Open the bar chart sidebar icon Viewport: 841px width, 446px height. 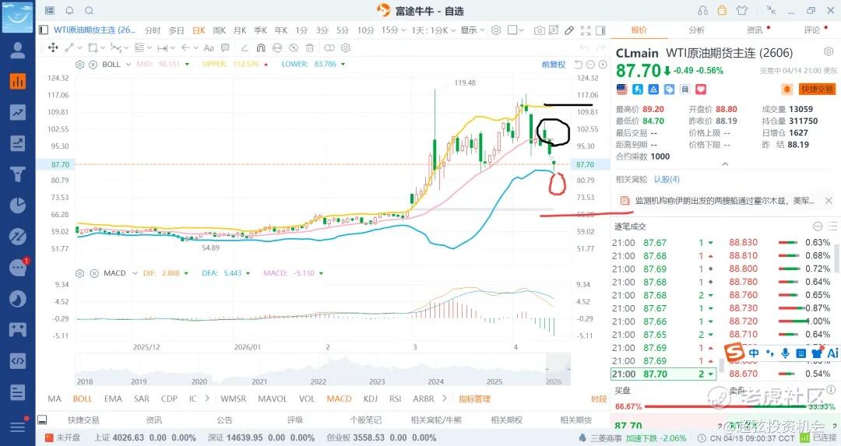(x=18, y=81)
